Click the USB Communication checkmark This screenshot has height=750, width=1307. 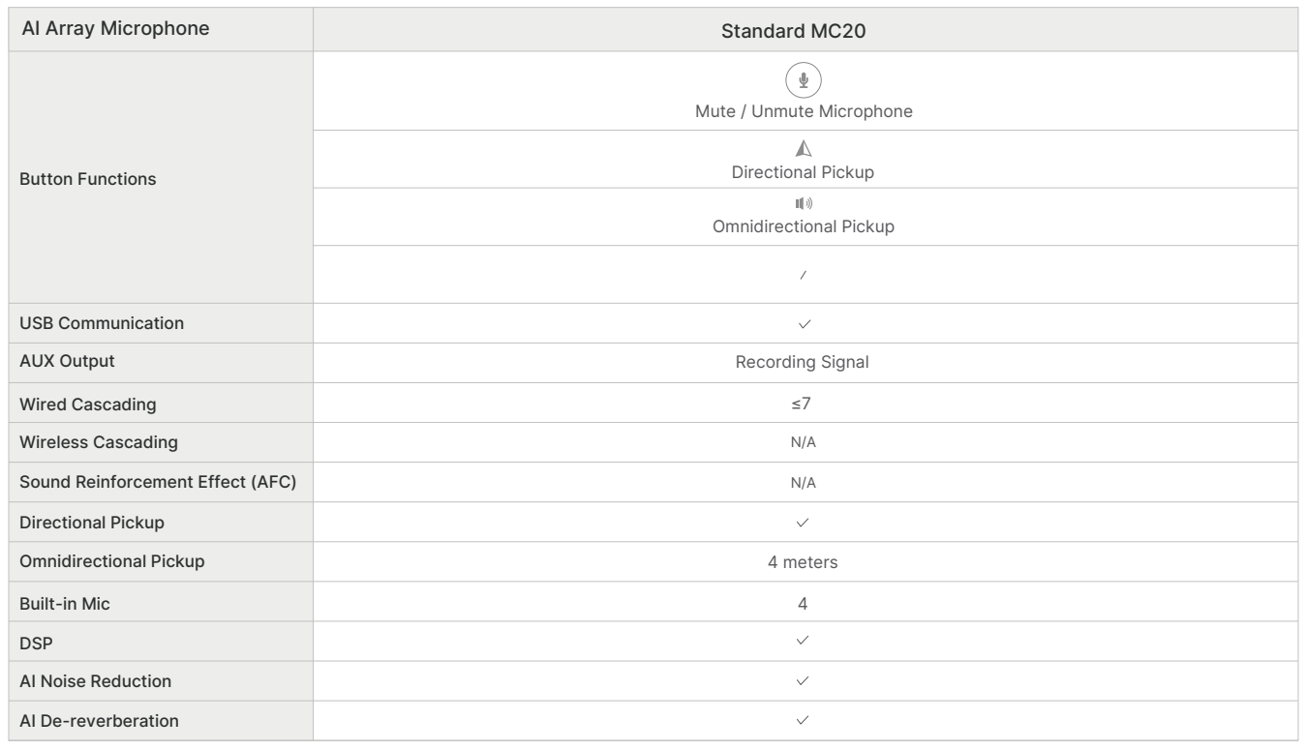tap(804, 323)
